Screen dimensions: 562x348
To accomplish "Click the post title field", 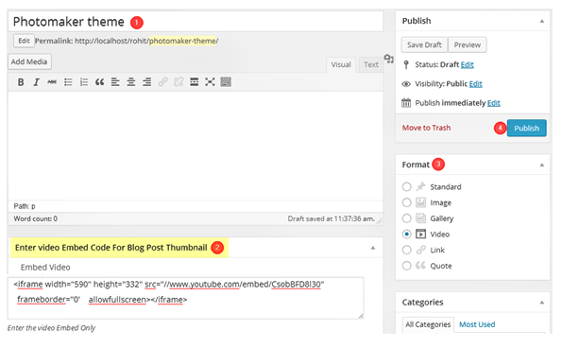I will (x=196, y=22).
